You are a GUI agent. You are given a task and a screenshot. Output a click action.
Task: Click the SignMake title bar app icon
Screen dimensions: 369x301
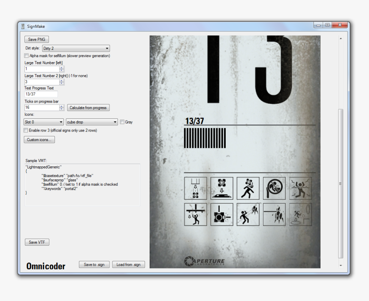point(23,26)
